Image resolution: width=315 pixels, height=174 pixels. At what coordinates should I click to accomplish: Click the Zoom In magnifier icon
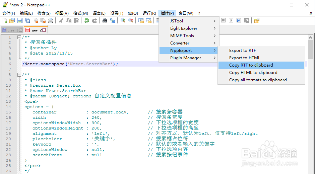[x=123, y=20]
